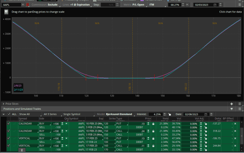Uncheck the 120 PUT calendar trade checkbox

pos(9,124)
